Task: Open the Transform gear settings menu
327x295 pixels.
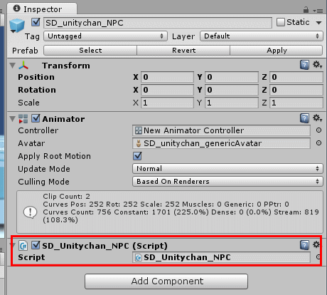Action: coord(317,64)
